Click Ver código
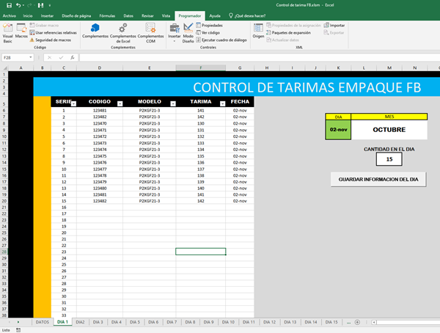 click(208, 32)
